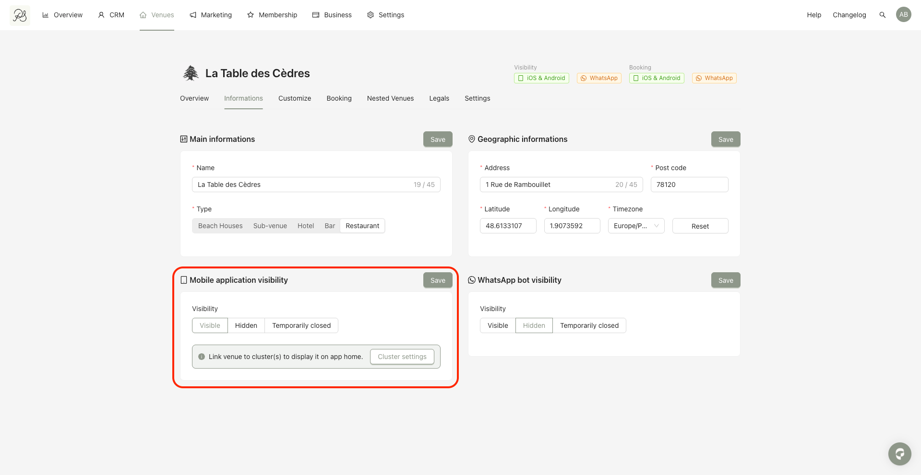
Task: Click the WhatsApp visibility badge
Action: (599, 78)
